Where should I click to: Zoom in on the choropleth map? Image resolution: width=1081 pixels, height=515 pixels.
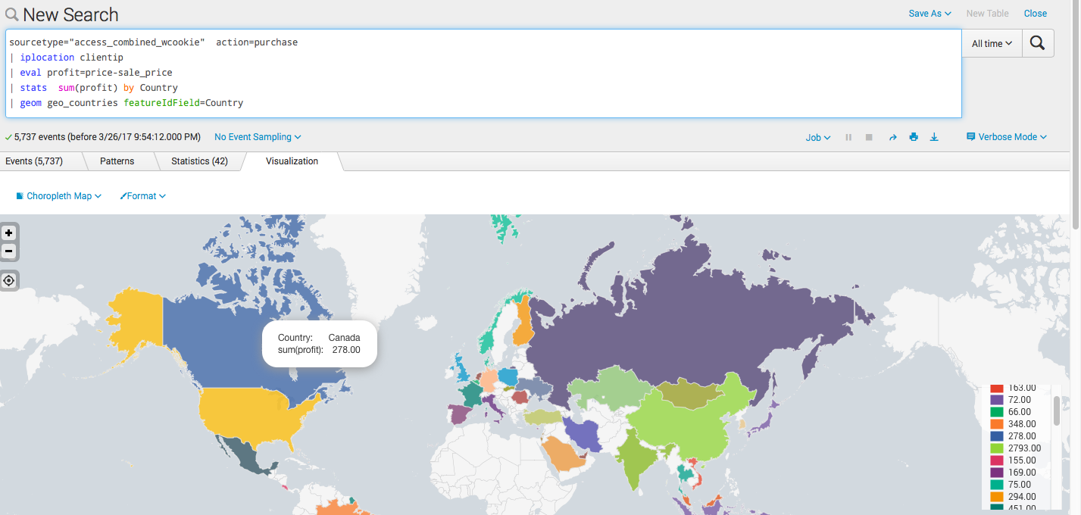8,233
